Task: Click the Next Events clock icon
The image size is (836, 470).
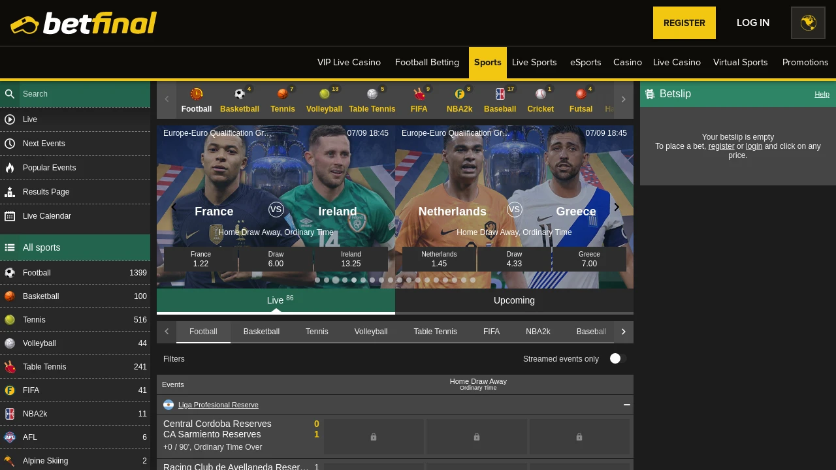Action: 10,144
